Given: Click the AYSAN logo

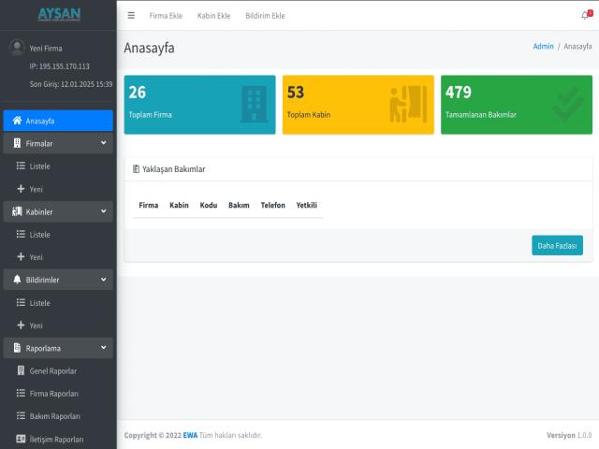Looking at the screenshot, I should point(58,15).
